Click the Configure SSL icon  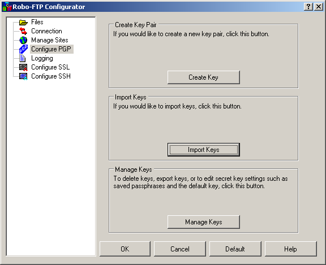[x=23, y=67]
